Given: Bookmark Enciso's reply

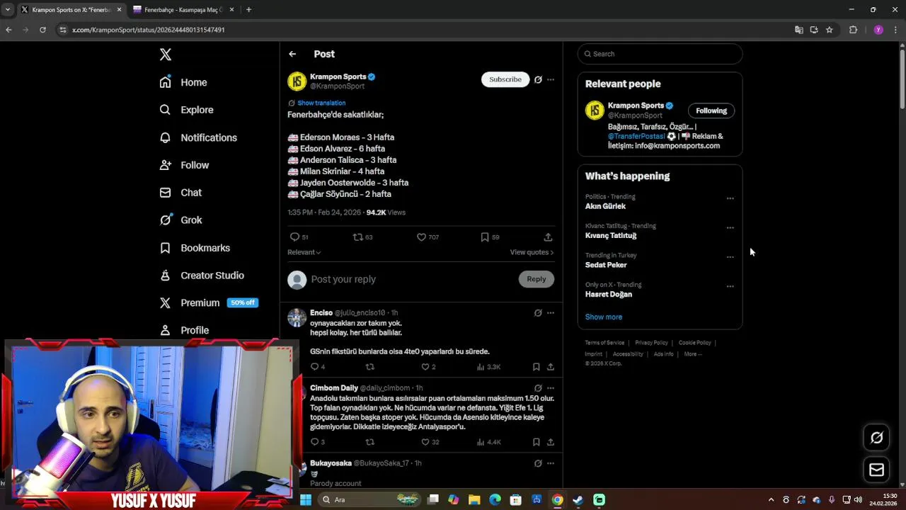Looking at the screenshot, I should (x=537, y=367).
